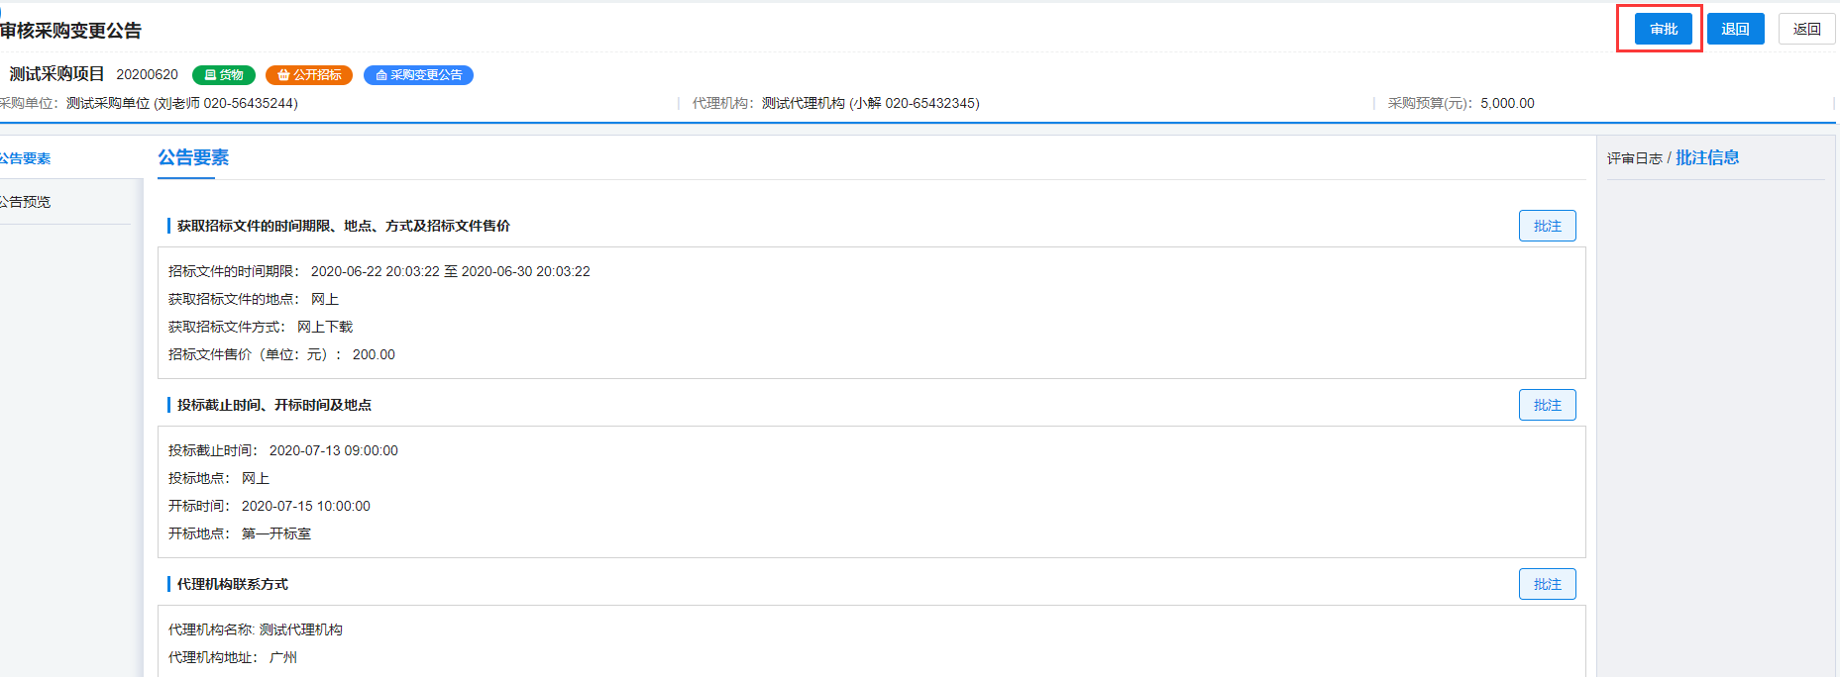The height and width of the screenshot is (677, 1840).
Task: Click 批注 beside 投标截止时间、开标时间及地点
Action: coord(1547,405)
